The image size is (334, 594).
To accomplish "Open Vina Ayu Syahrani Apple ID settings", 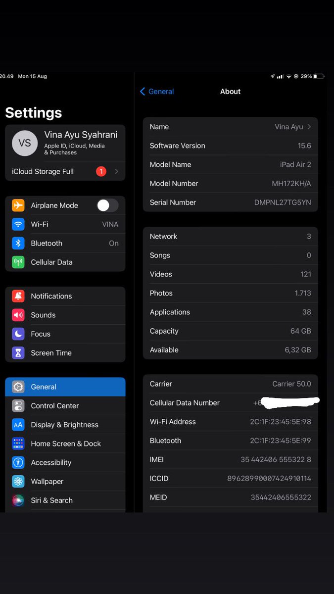I will click(x=65, y=143).
